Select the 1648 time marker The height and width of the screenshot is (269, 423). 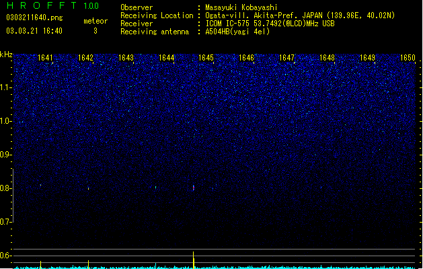327,58
